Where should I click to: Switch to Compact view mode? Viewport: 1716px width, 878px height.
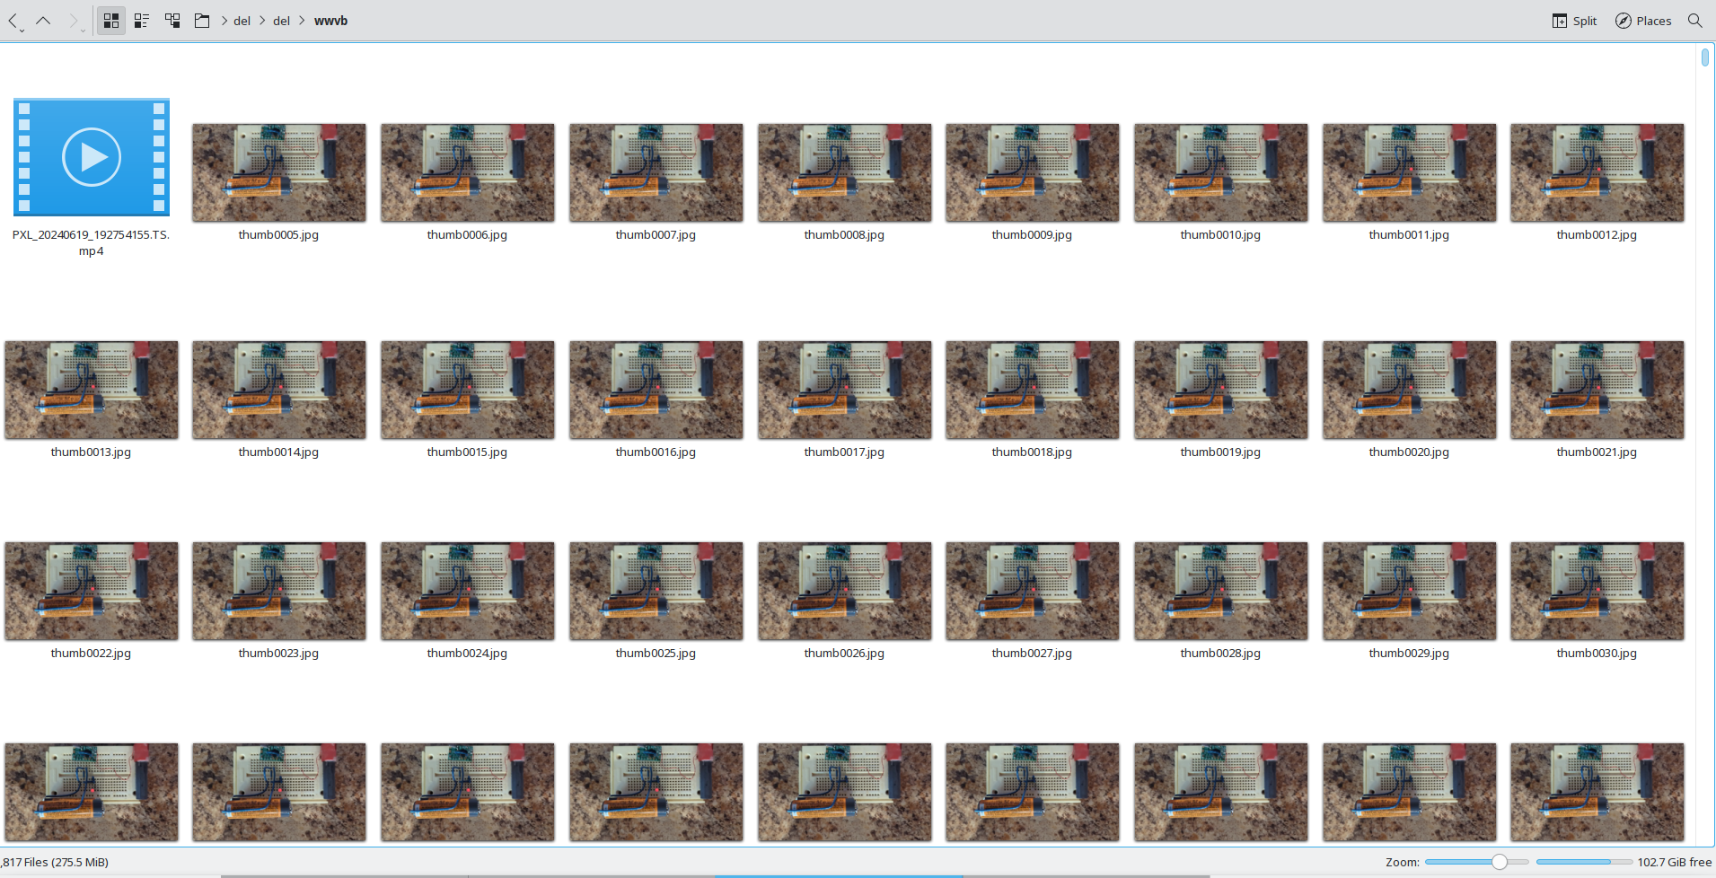click(142, 21)
